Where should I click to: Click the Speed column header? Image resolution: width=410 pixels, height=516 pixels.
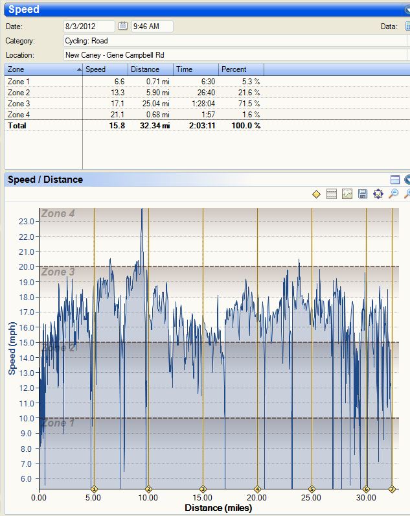point(105,69)
